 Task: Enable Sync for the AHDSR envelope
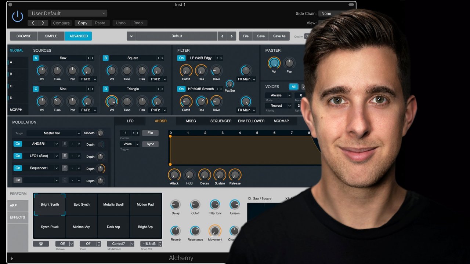150,144
